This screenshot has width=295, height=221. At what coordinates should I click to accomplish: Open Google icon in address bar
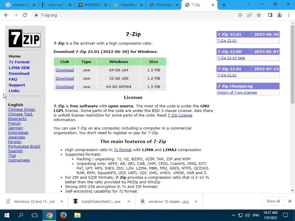click(240, 15)
